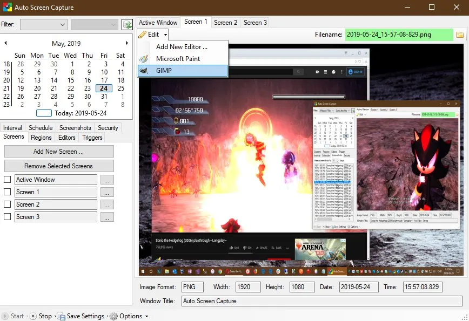This screenshot has width=469, height=321.
Task: Check the Screen 3 checkbox
Action: [7, 217]
